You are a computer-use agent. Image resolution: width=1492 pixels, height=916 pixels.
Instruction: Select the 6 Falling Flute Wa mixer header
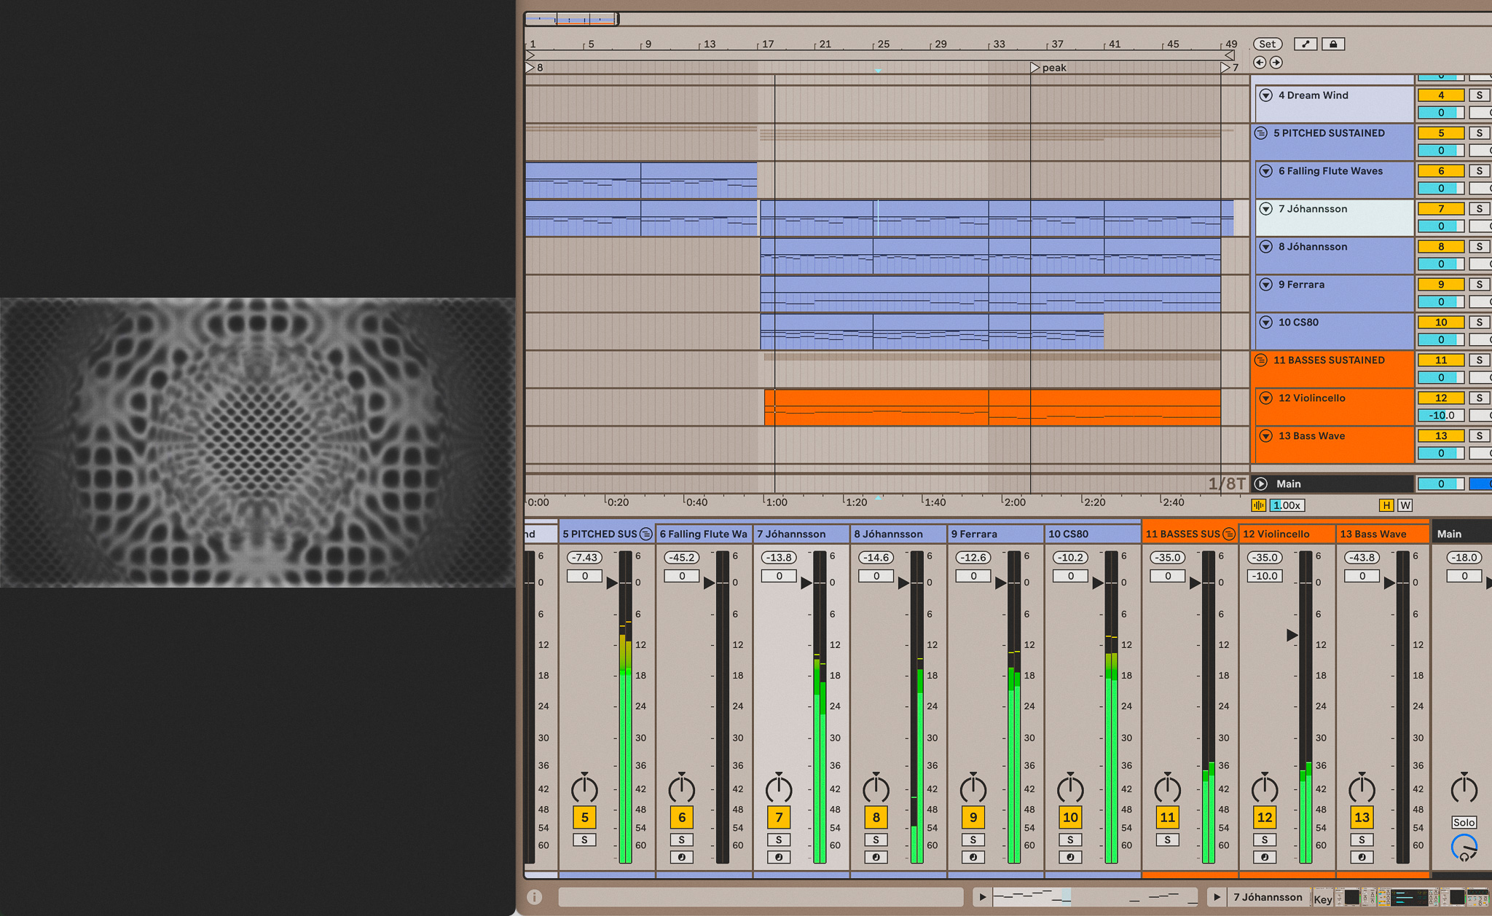click(x=704, y=534)
